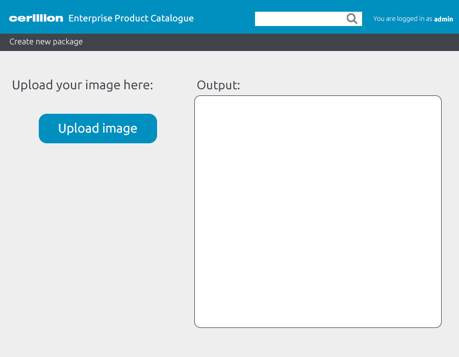This screenshot has height=357, width=459.
Task: Click the magnifying glass search icon
Action: pyautogui.click(x=351, y=18)
